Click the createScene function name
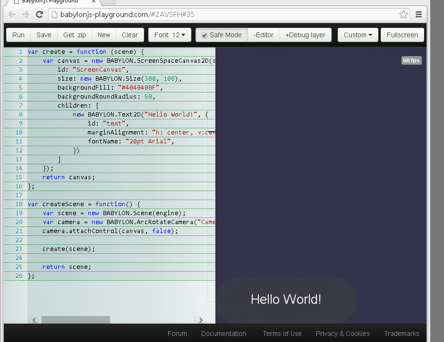The height and width of the screenshot is (342, 444). coord(63,204)
